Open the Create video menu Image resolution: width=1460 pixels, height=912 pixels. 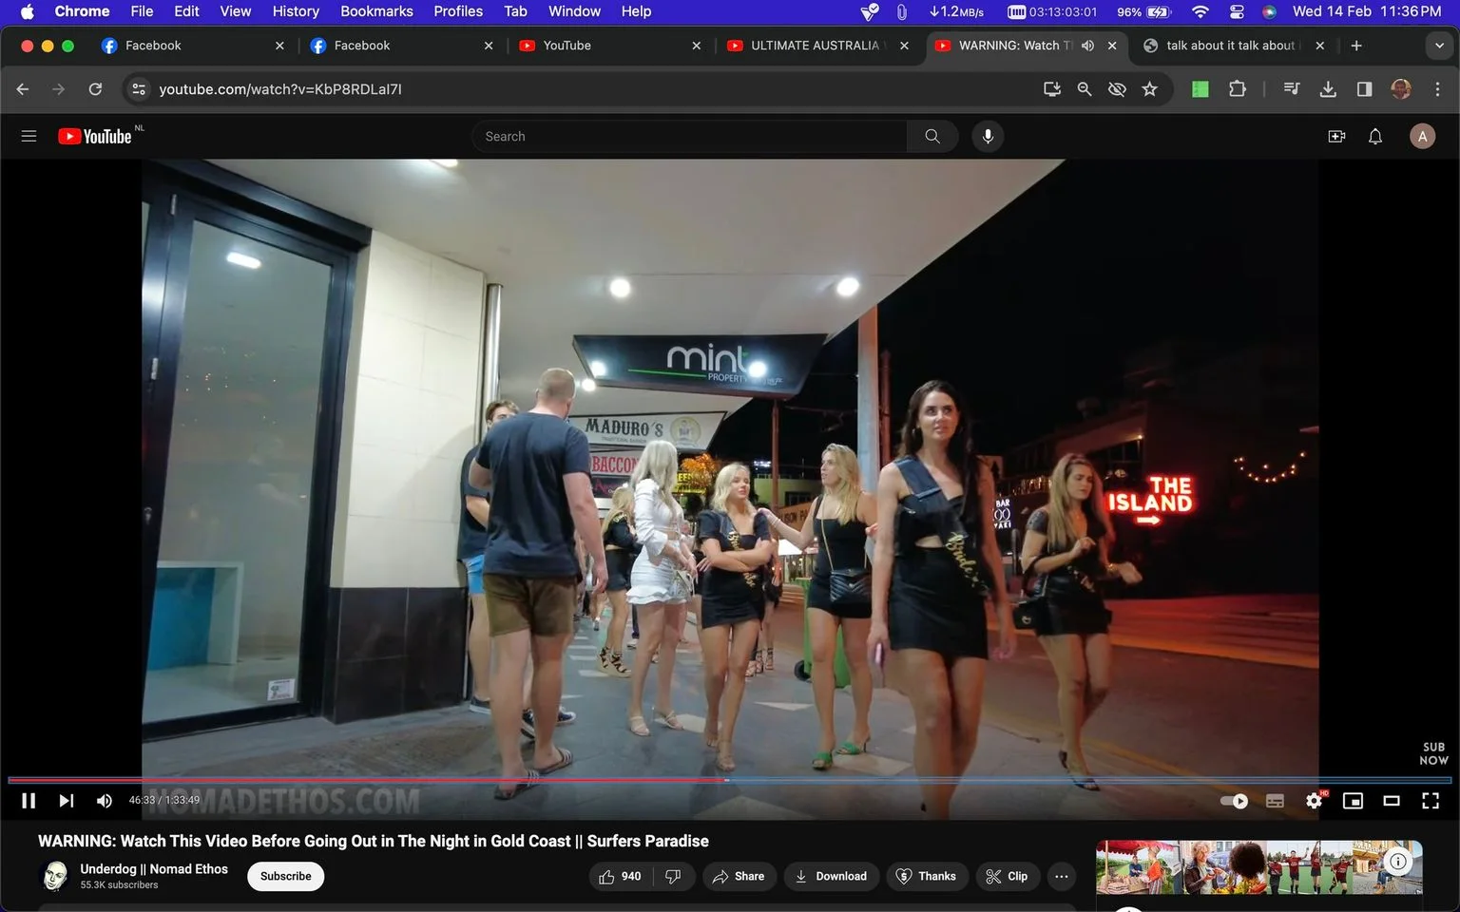coord(1336,136)
